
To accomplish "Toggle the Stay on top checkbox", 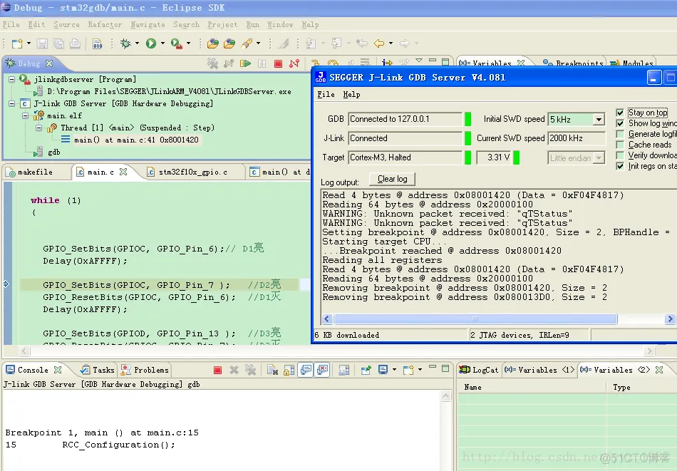I will point(620,113).
